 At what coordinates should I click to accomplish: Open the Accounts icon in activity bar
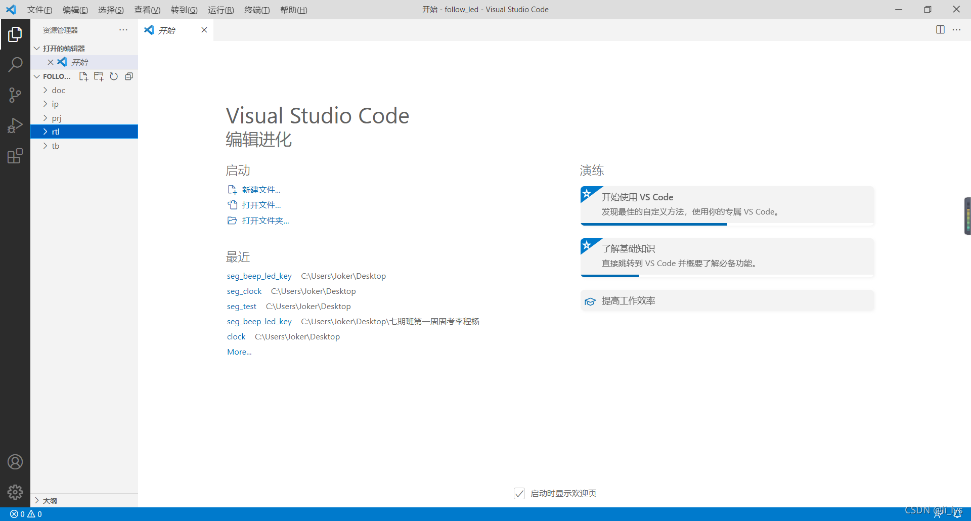point(15,462)
